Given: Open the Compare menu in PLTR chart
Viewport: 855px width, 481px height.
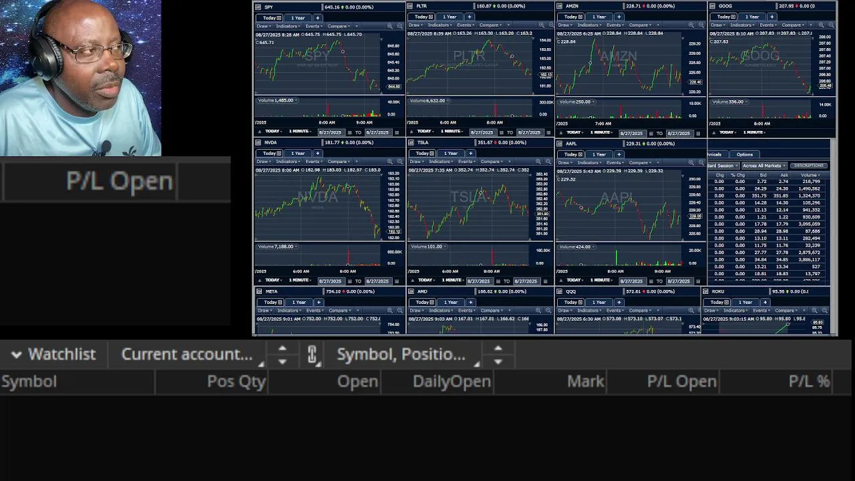Looking at the screenshot, I should click(491, 25).
